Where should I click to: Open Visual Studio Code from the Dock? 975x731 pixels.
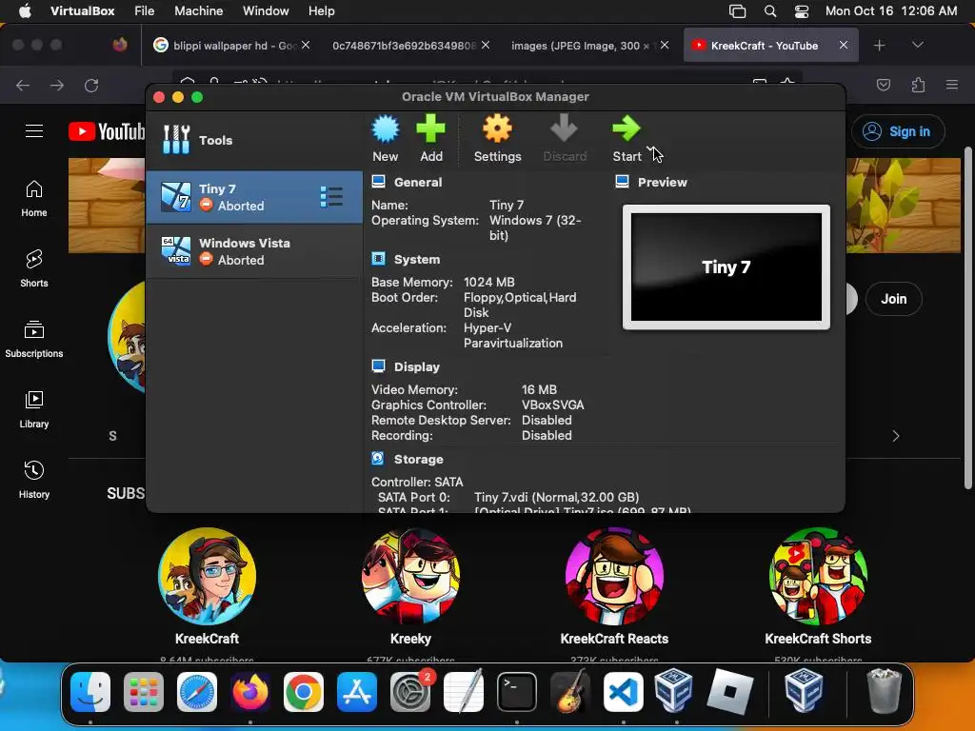tap(623, 692)
